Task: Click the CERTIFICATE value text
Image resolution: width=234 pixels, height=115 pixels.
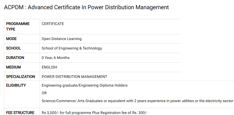Action: point(53,24)
